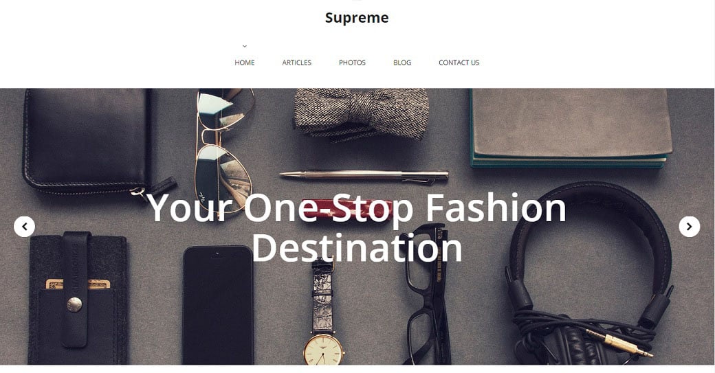Viewport: 715px width, 373px height.
Task: Click the Supreme site title
Action: tap(357, 18)
